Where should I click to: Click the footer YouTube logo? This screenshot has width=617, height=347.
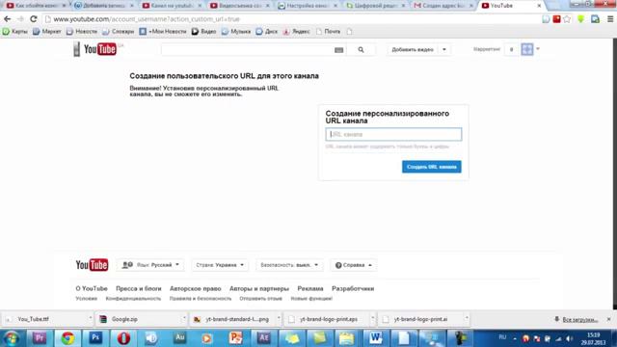92,265
